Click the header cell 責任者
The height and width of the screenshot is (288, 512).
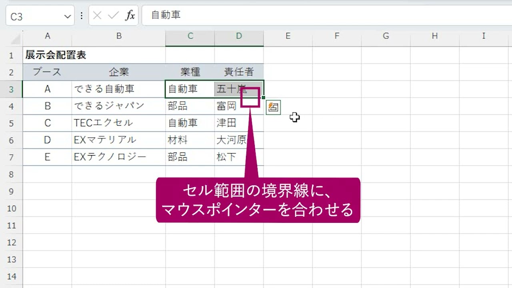(239, 72)
